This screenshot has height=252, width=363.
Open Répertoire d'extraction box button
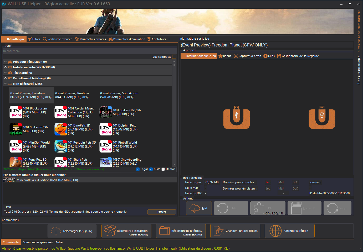pos(126,231)
